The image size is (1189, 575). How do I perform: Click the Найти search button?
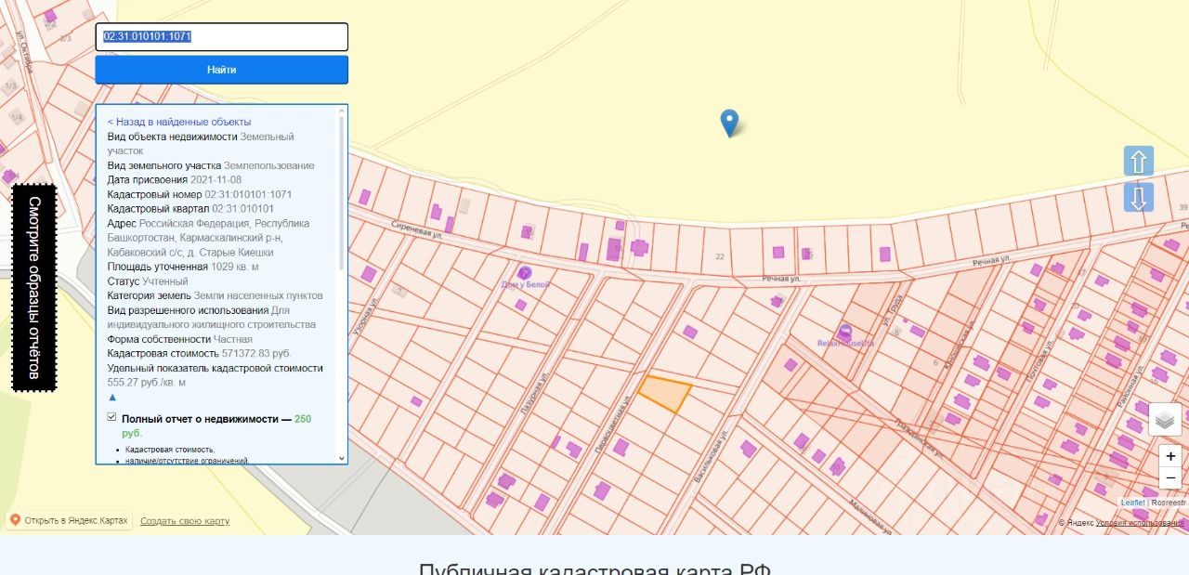click(x=222, y=70)
